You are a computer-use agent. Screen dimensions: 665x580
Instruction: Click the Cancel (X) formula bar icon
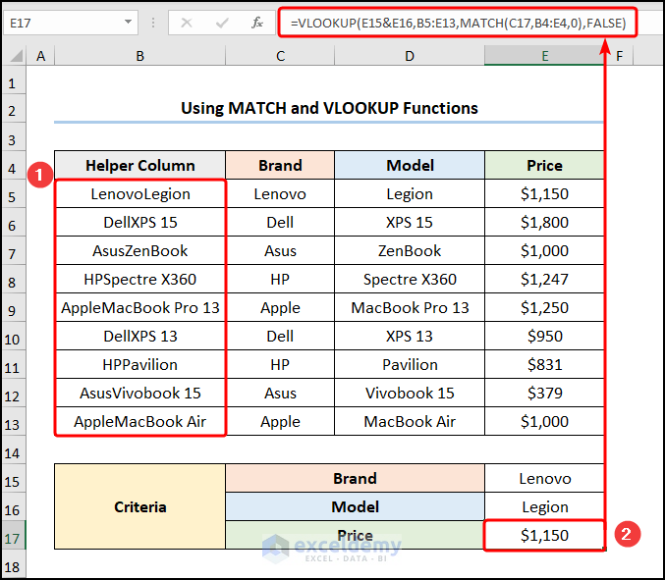pyautogui.click(x=187, y=23)
